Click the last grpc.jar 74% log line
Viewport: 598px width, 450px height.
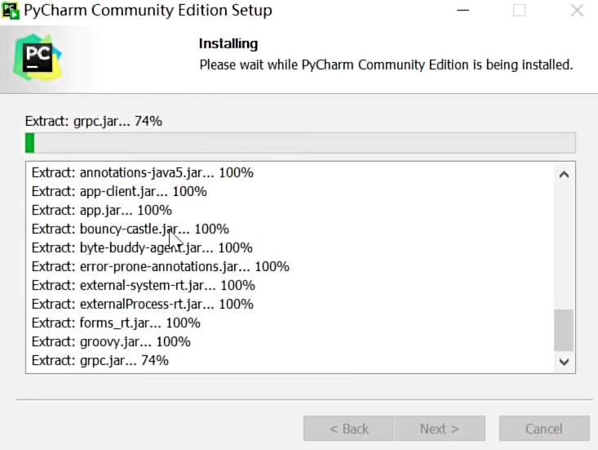[100, 361]
